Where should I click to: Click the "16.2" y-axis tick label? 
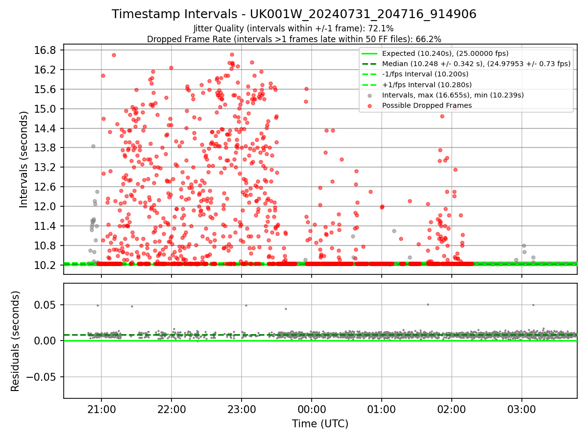click(45, 70)
